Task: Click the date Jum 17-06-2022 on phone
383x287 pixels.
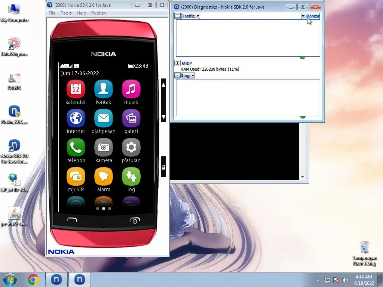Action: coord(80,73)
